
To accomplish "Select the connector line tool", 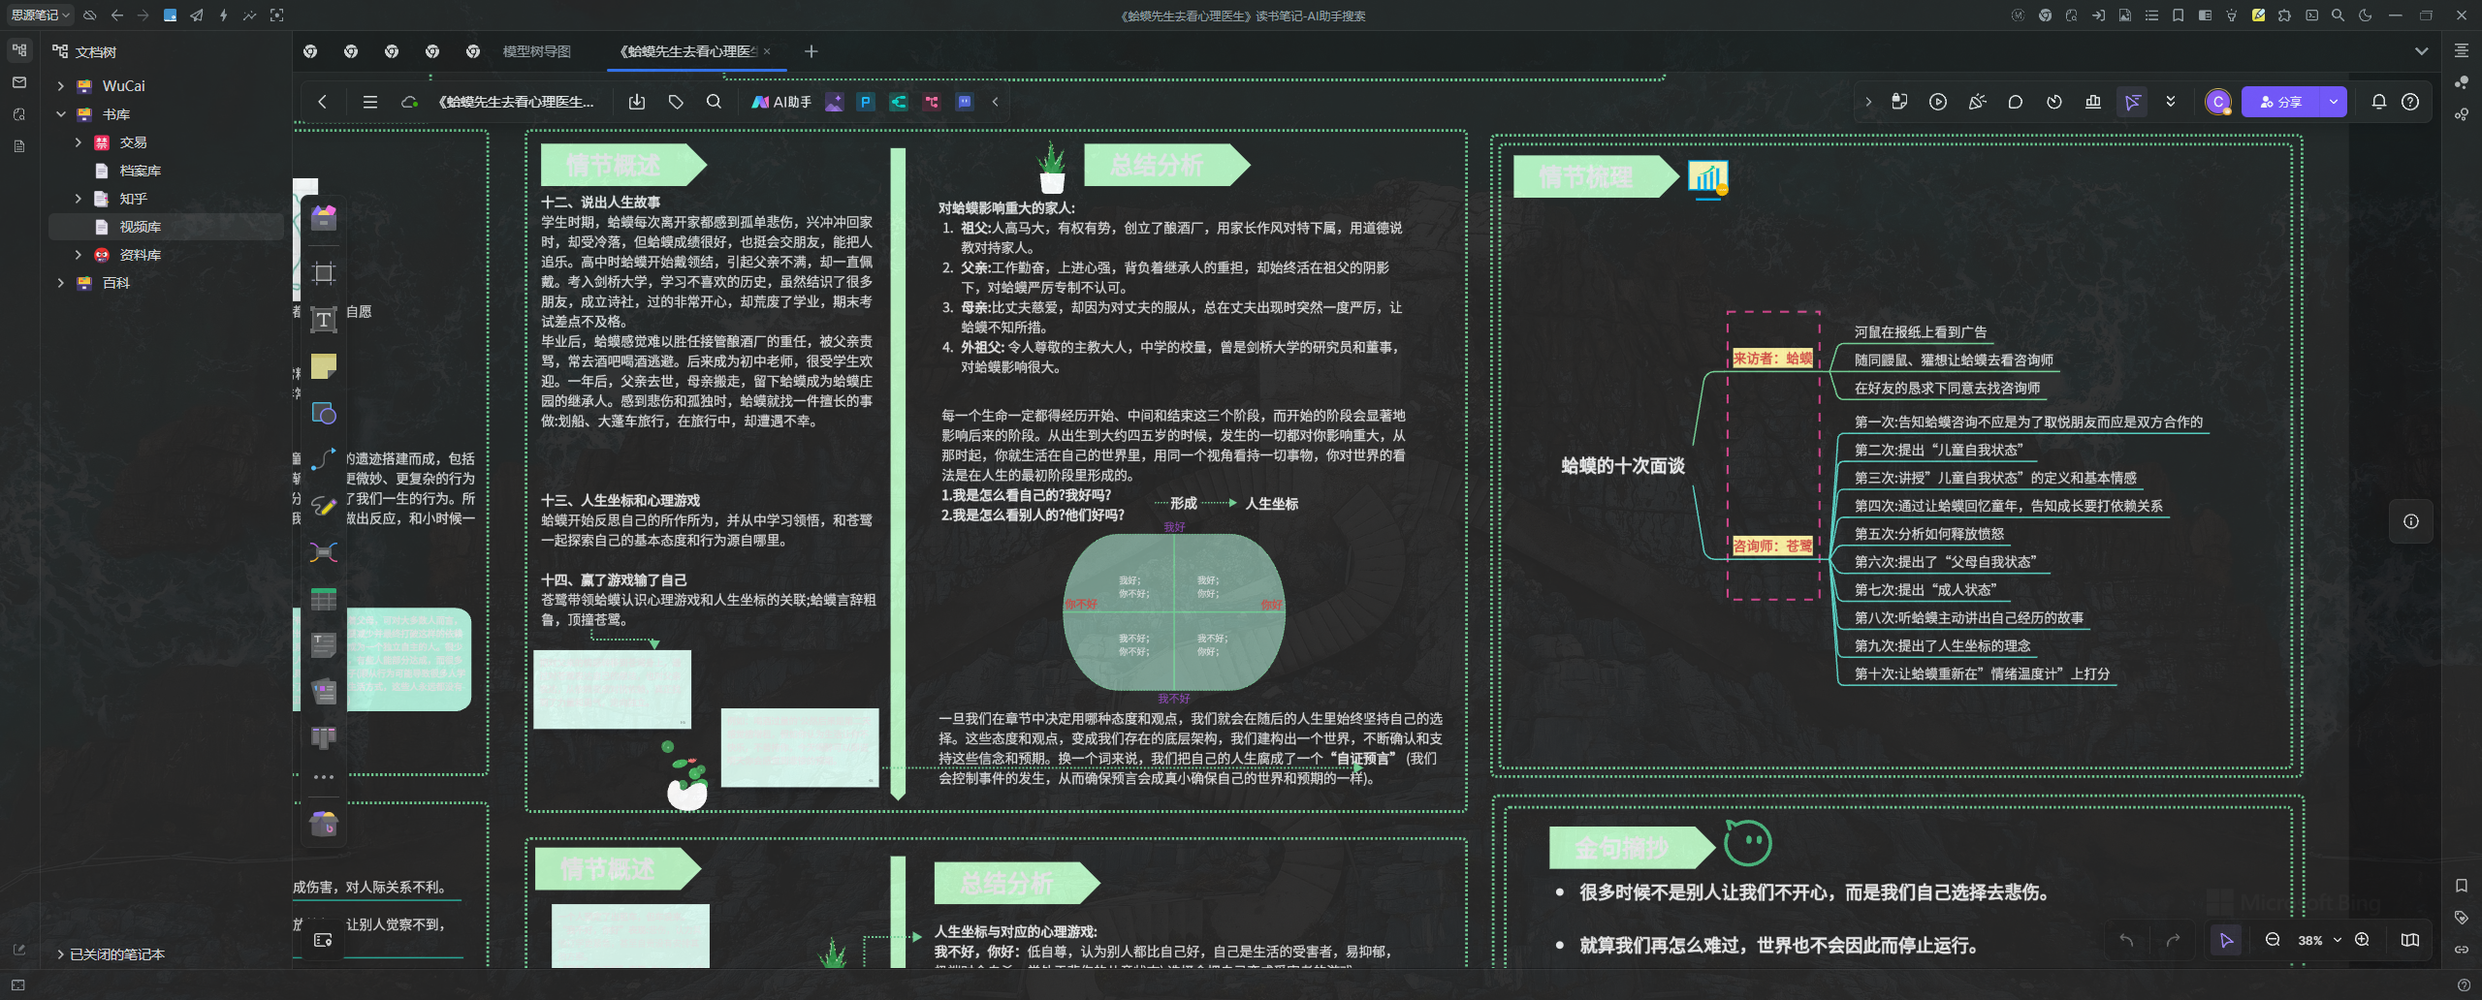I will pyautogui.click(x=324, y=459).
